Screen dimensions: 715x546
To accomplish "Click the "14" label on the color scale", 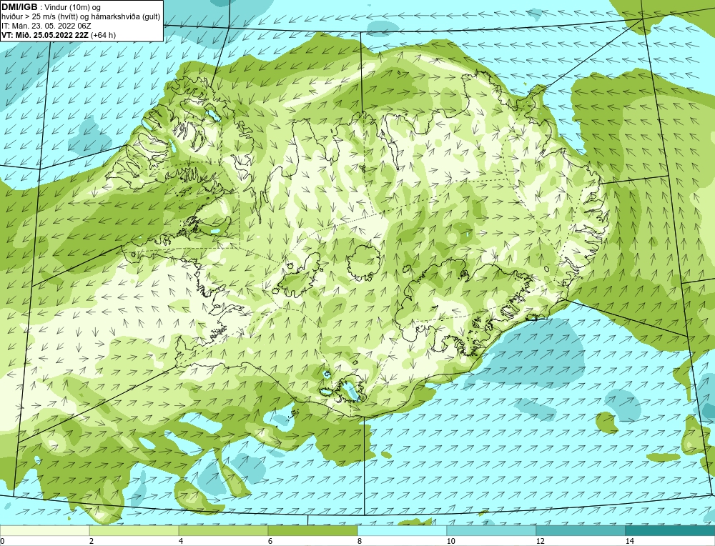I will click(x=630, y=541).
